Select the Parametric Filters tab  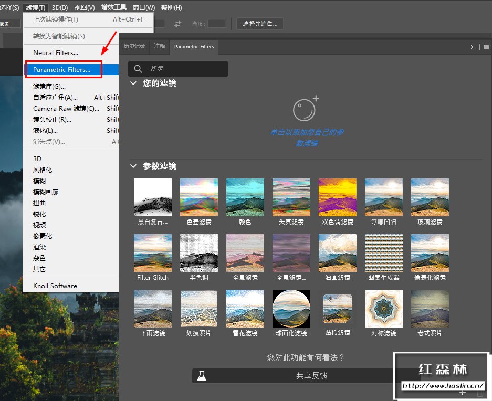pyautogui.click(x=194, y=46)
